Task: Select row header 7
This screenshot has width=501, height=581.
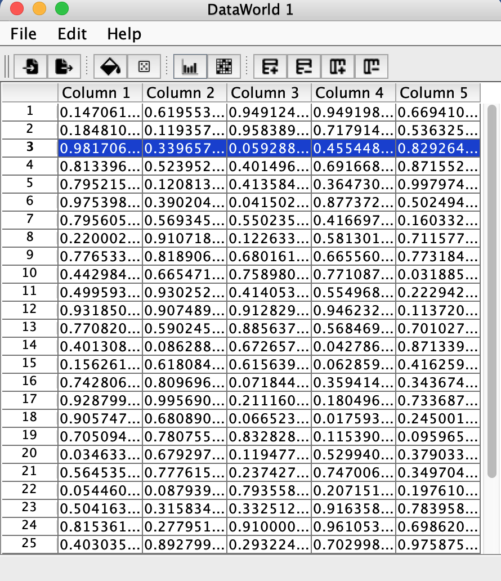Action: [30, 220]
